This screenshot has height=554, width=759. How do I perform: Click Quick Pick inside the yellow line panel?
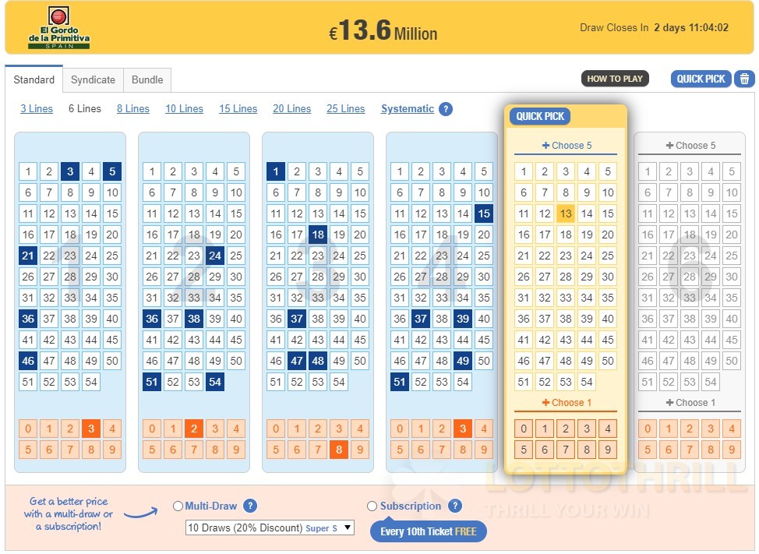coord(540,117)
